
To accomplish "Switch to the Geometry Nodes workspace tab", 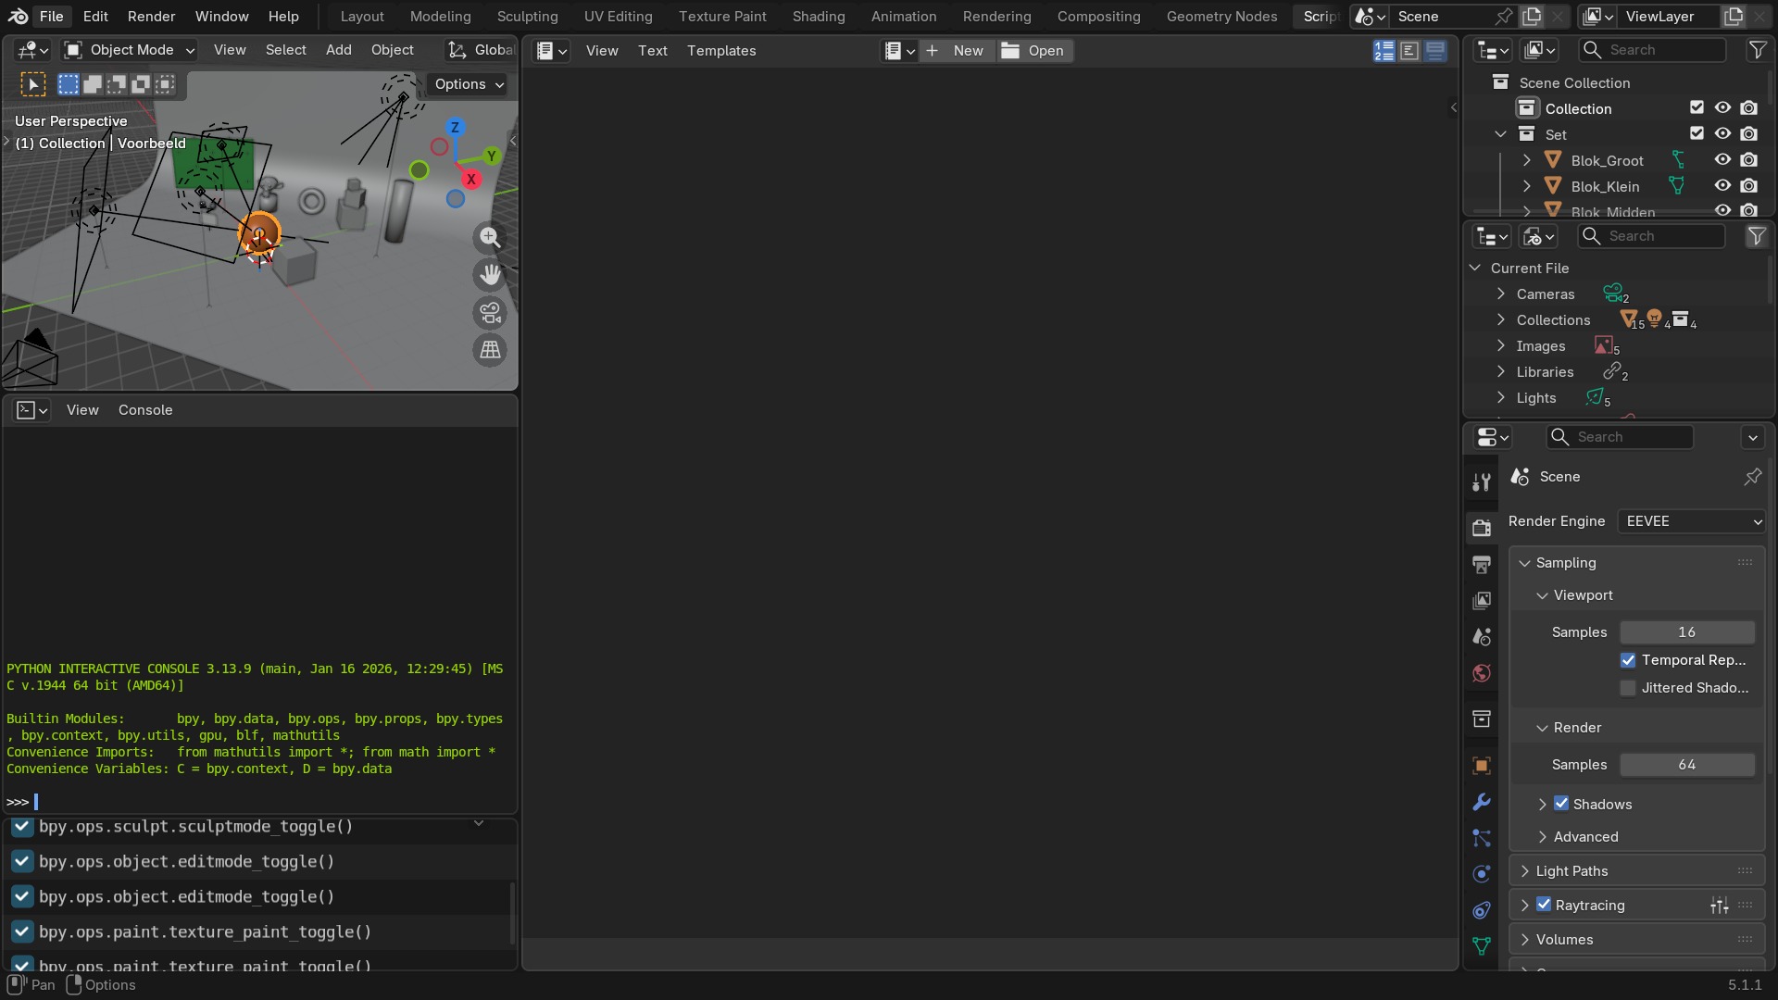I will point(1221,17).
